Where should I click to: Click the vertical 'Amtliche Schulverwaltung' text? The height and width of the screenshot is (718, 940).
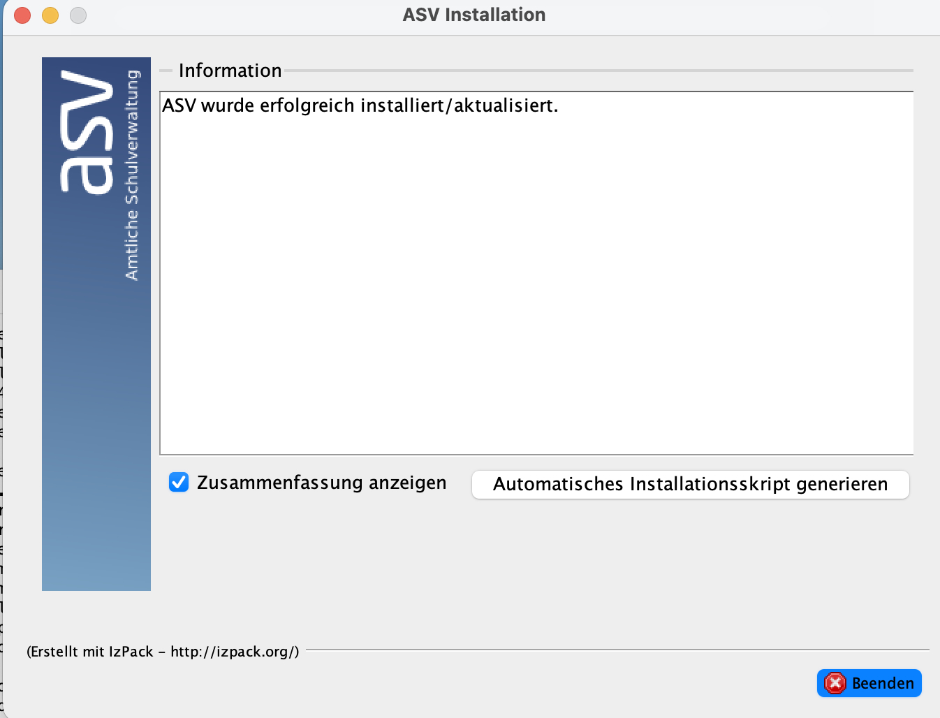(132, 175)
